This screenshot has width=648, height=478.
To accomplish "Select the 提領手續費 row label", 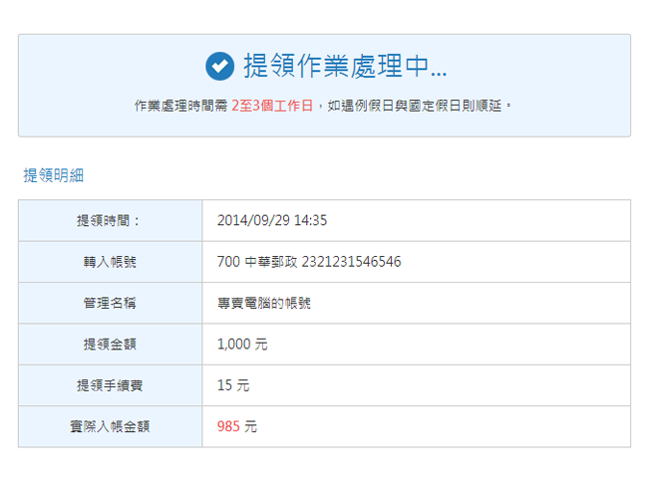I will pos(110,385).
